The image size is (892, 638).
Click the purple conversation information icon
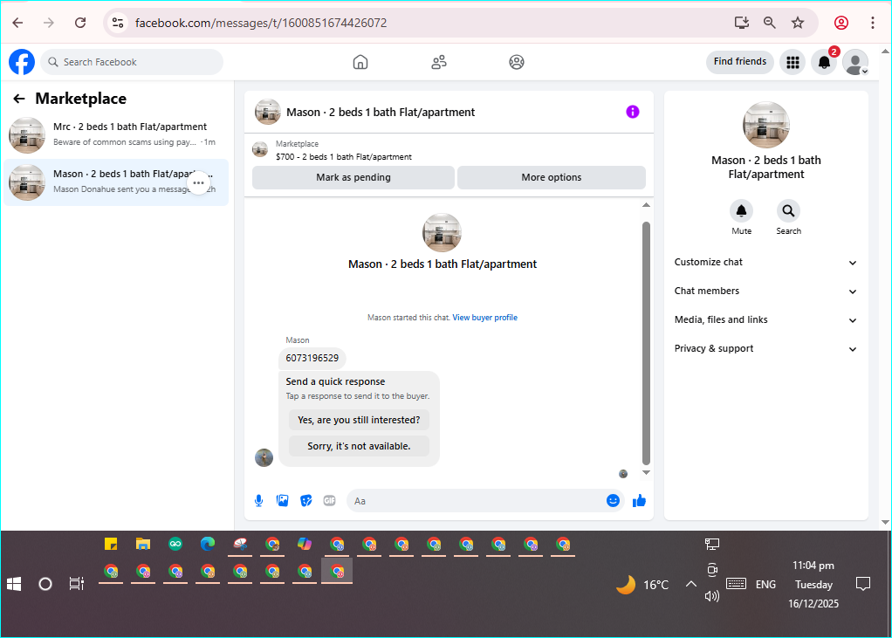633,112
